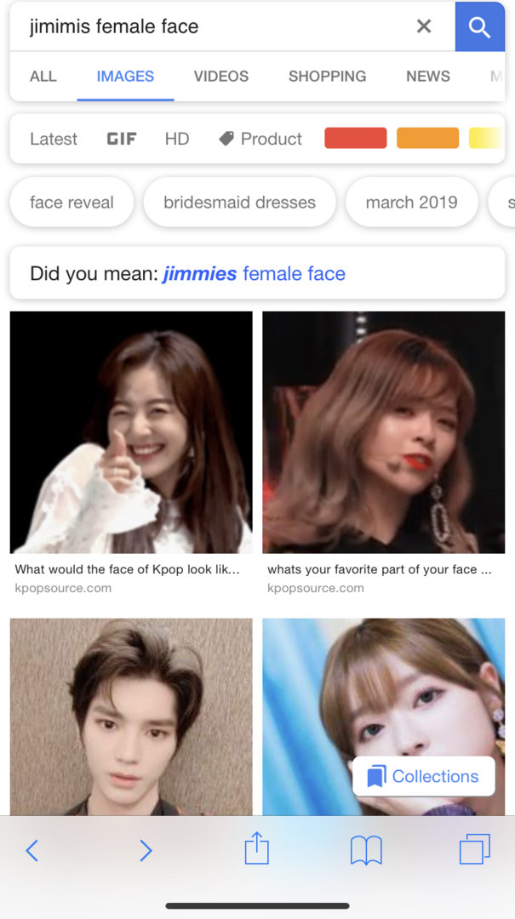
Task: Pick the red color filter swatch
Action: pos(356,139)
